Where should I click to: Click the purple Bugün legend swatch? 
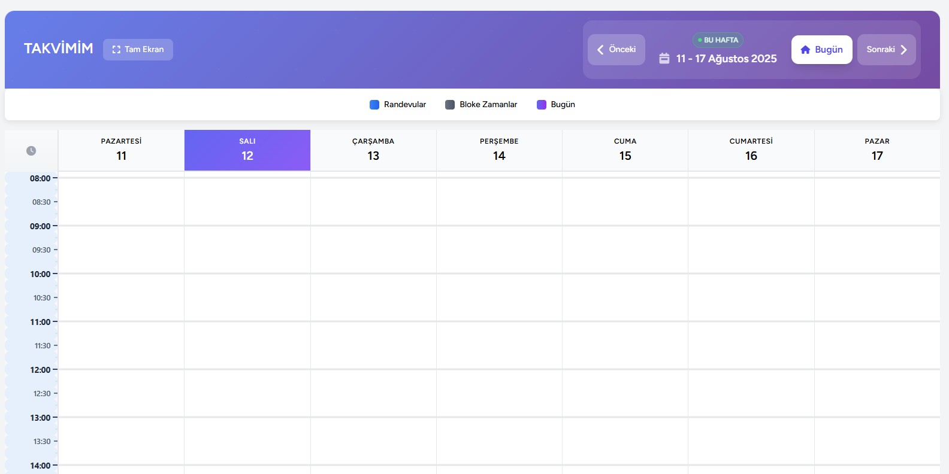[x=542, y=105]
